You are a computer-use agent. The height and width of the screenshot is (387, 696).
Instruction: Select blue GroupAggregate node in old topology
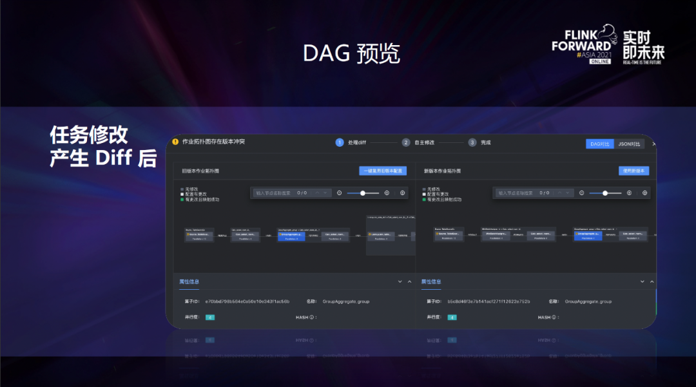[291, 236]
